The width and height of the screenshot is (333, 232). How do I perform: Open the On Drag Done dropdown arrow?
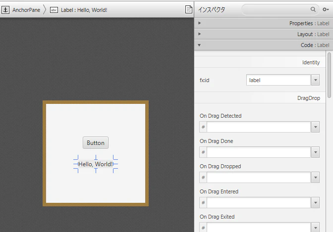pos(315,152)
